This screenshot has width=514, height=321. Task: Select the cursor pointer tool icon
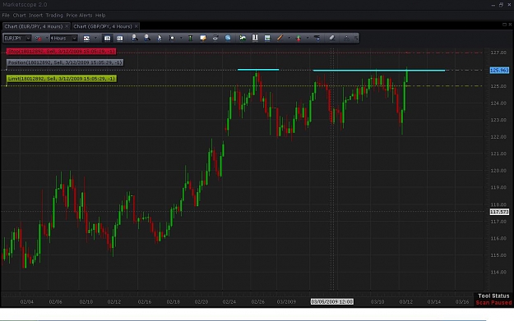[x=160, y=39]
